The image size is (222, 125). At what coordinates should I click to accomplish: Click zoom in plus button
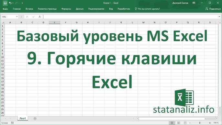point(210,123)
